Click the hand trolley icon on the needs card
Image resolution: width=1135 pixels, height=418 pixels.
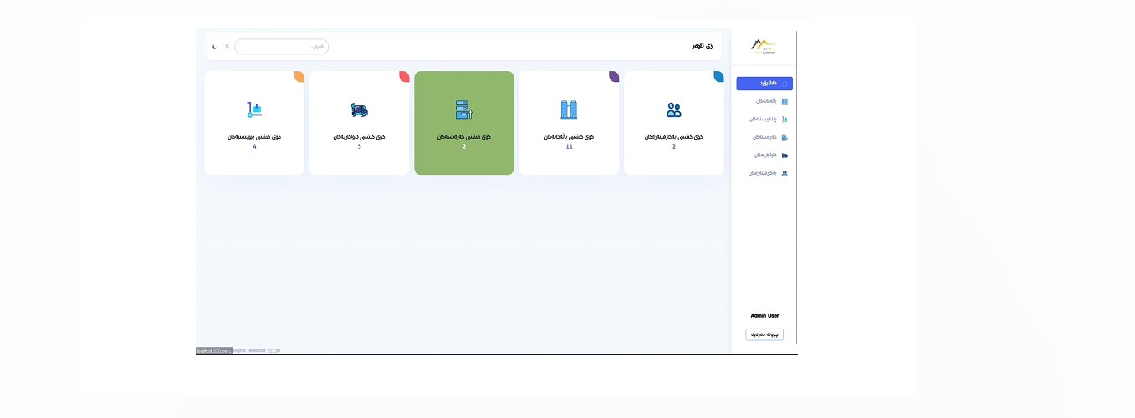(x=254, y=110)
